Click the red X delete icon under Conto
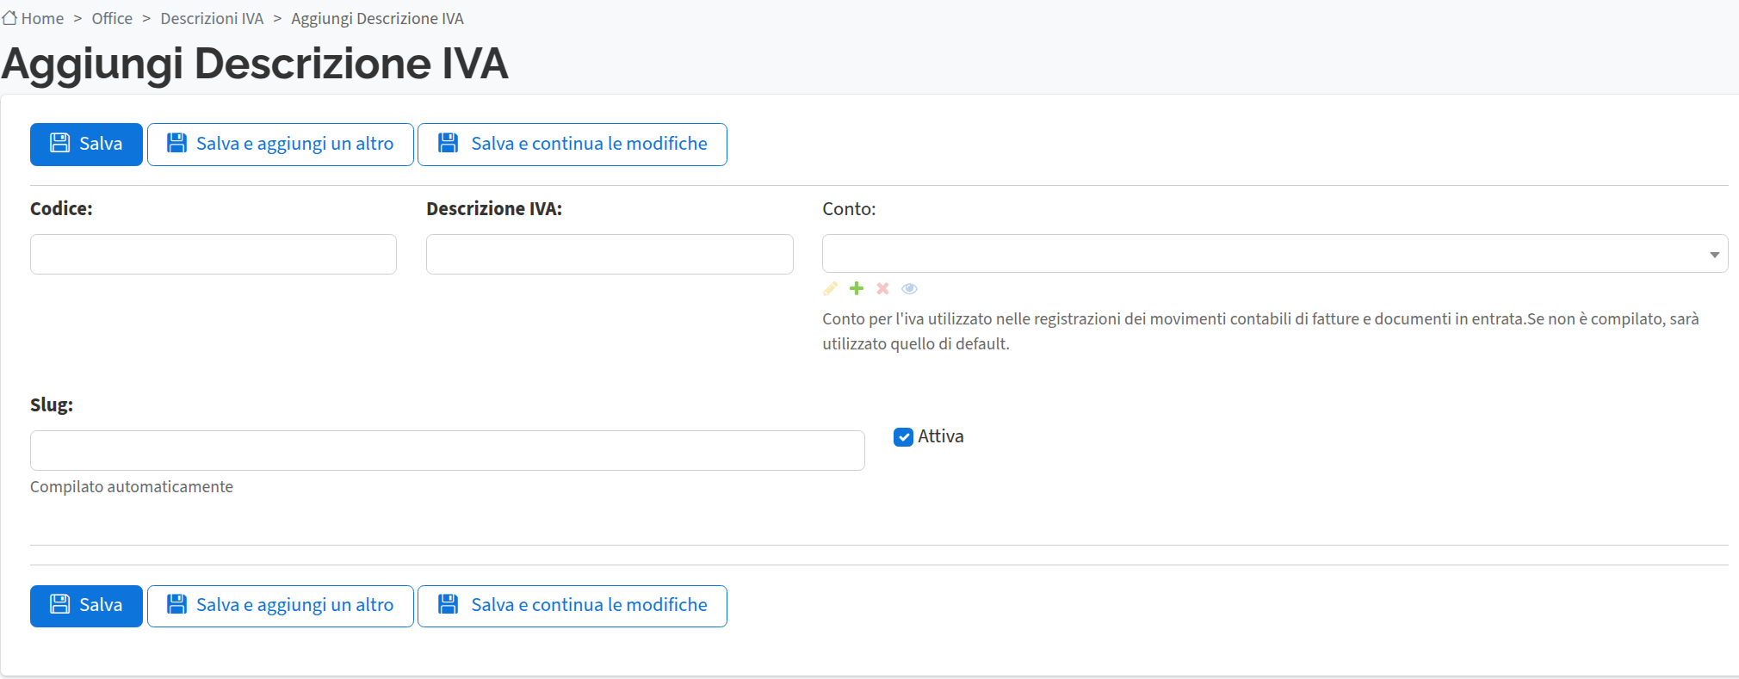This screenshot has height=679, width=1739. 882,288
